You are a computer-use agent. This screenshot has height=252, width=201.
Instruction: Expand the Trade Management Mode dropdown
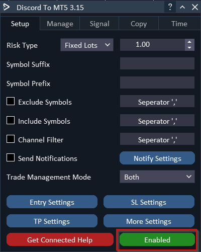point(157,177)
